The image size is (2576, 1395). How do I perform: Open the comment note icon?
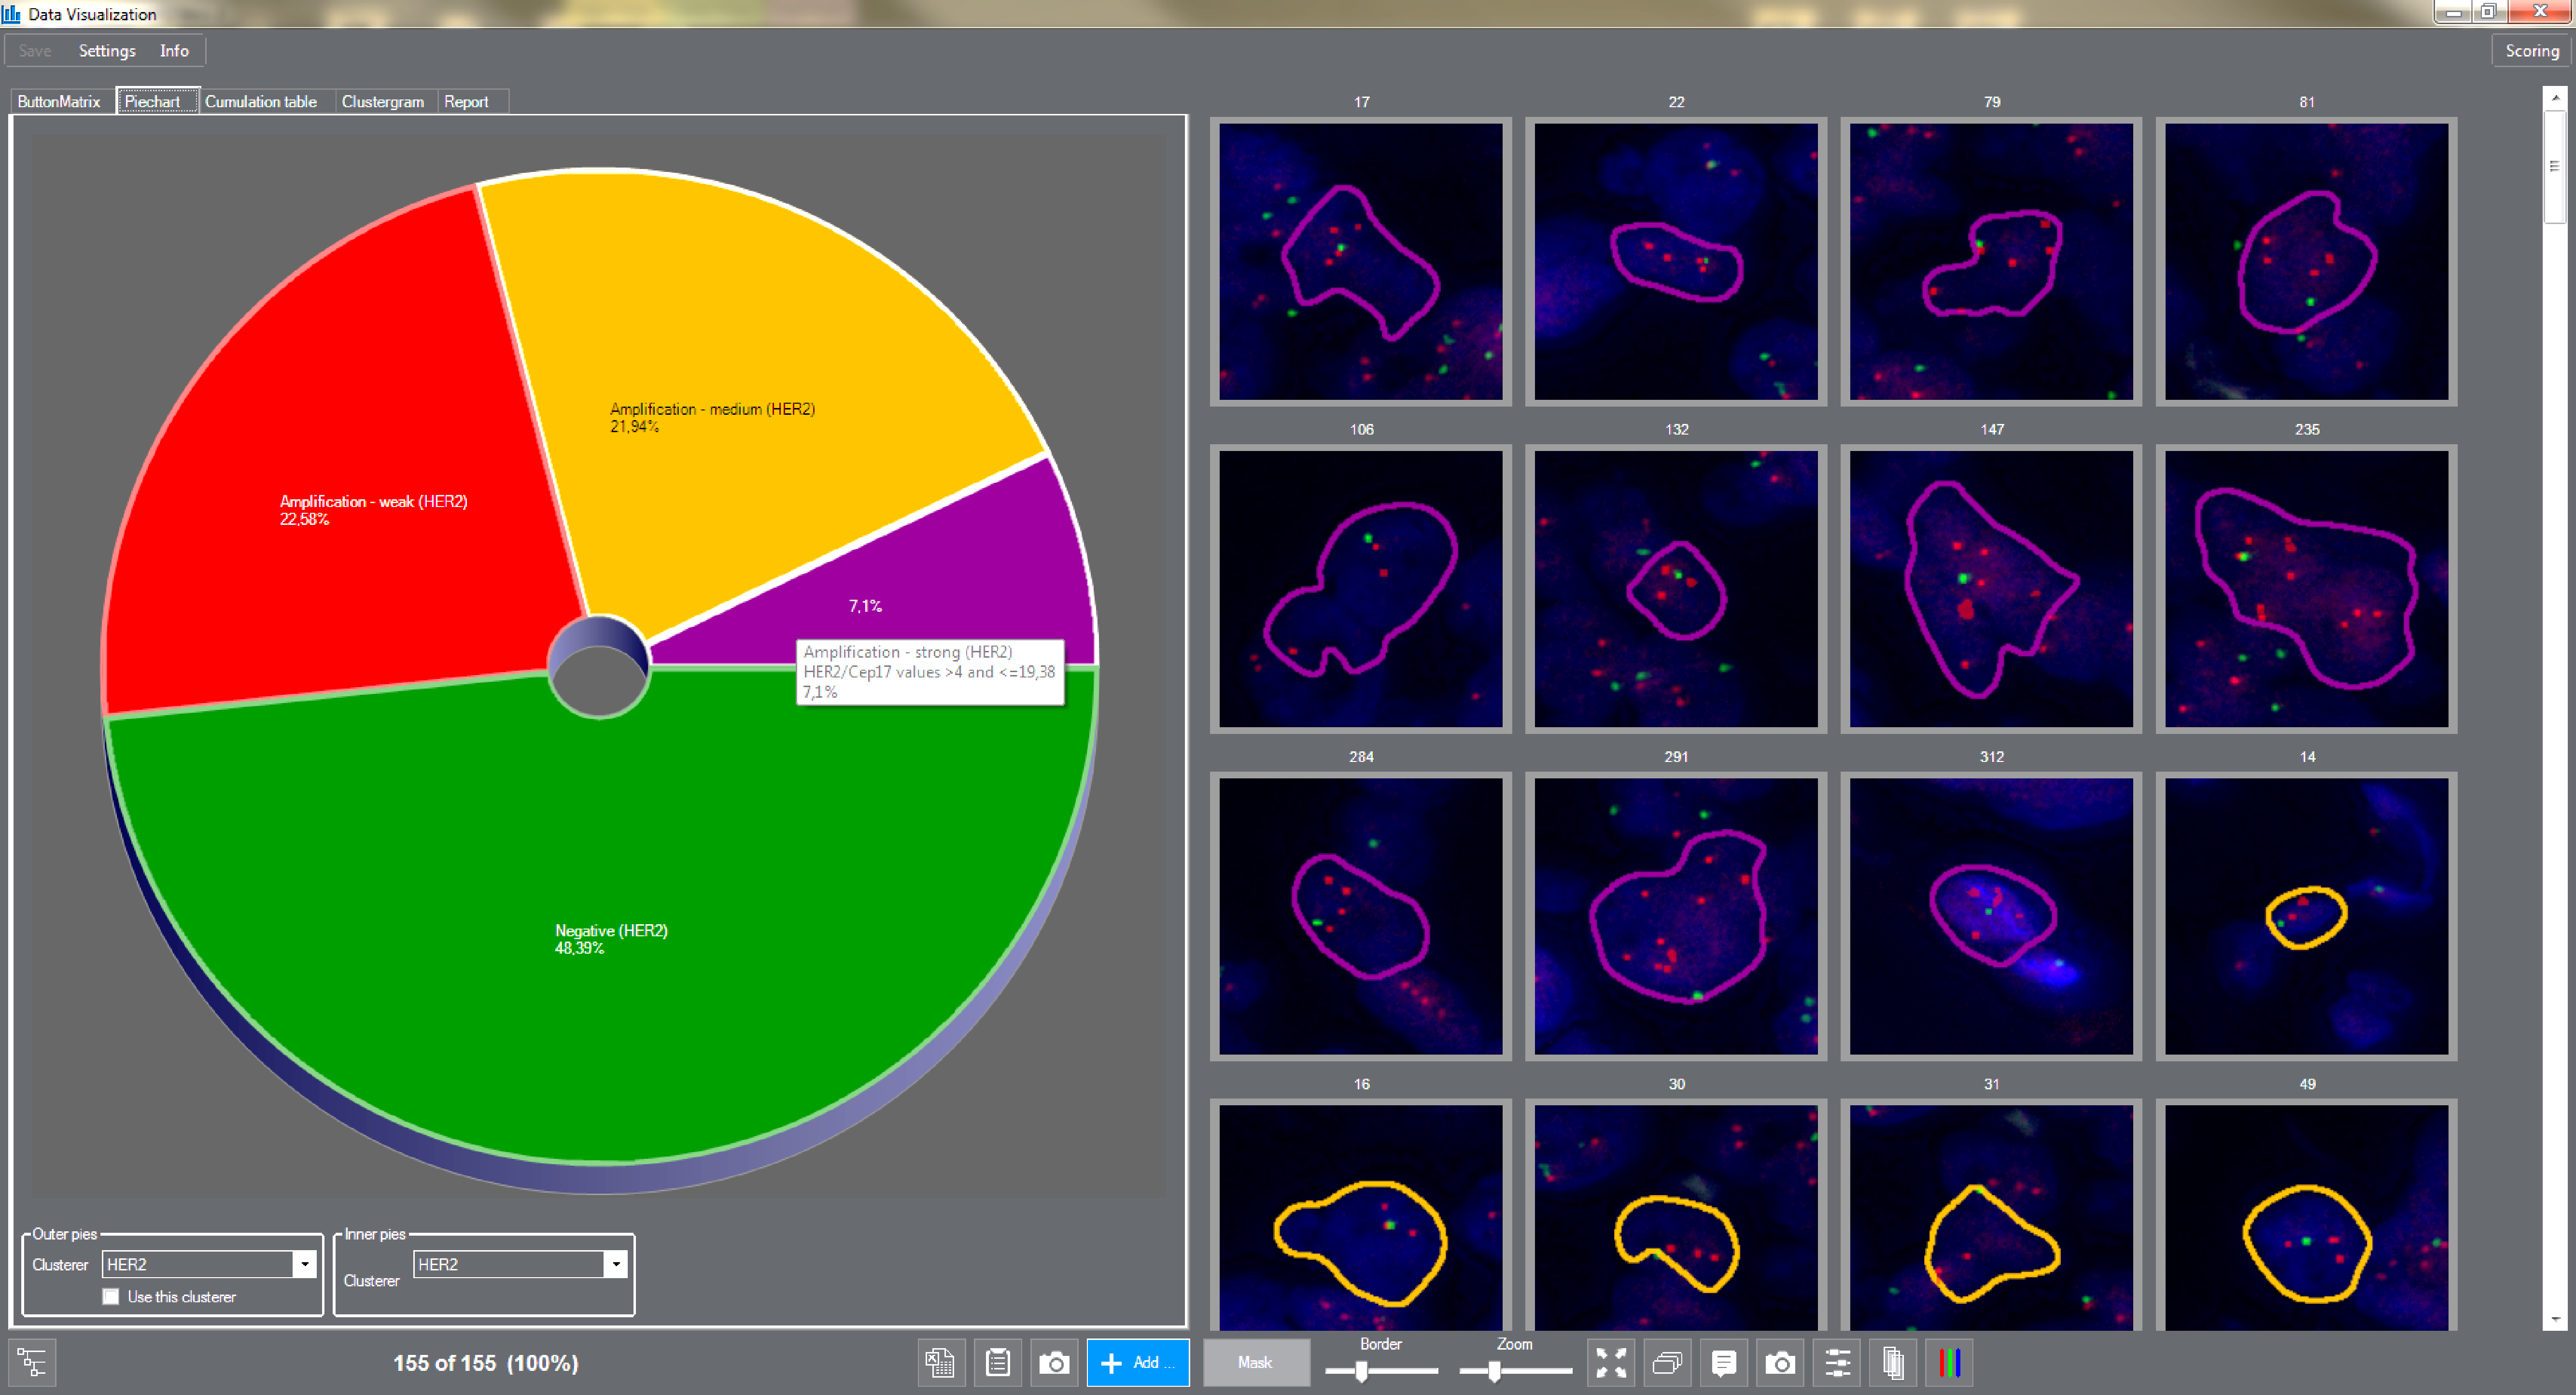1723,1362
